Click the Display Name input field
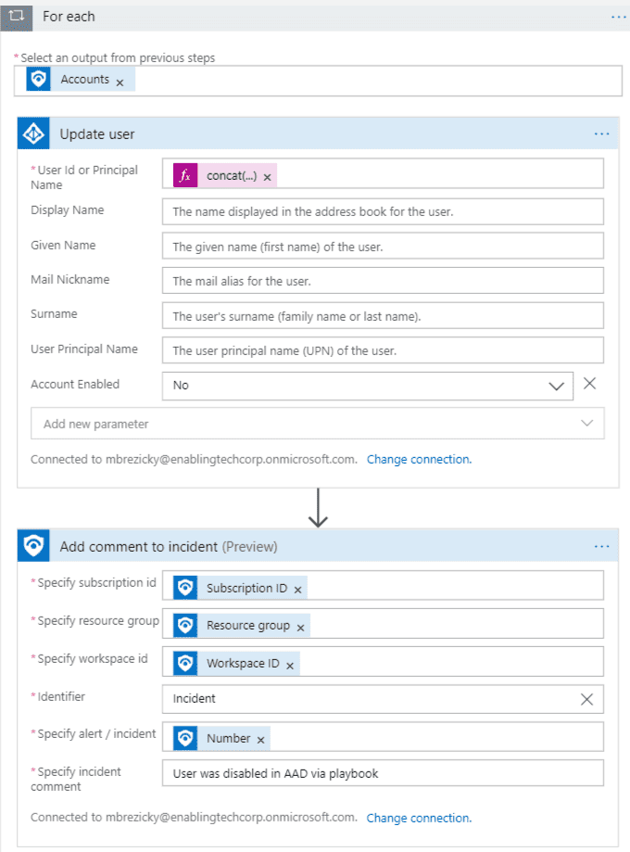Image resolution: width=630 pixels, height=852 pixels. [383, 211]
